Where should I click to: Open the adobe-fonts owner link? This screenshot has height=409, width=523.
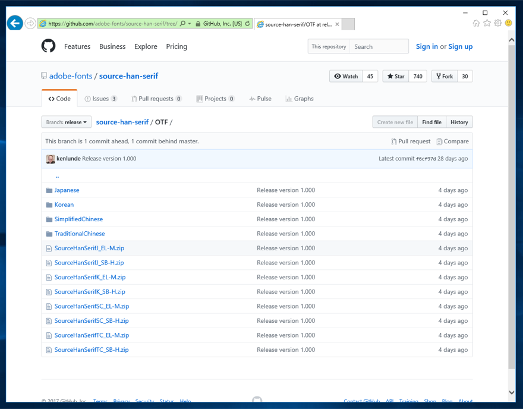(x=71, y=75)
